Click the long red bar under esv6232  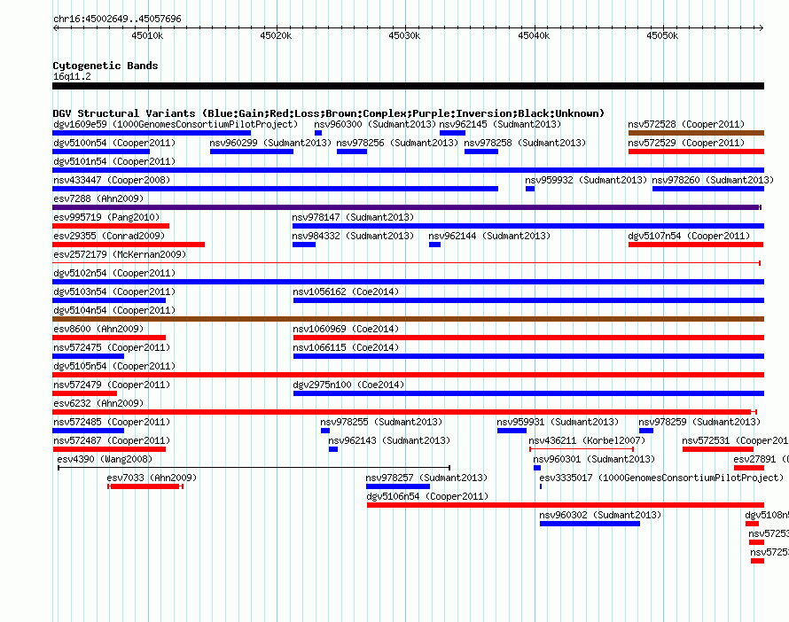[402, 412]
